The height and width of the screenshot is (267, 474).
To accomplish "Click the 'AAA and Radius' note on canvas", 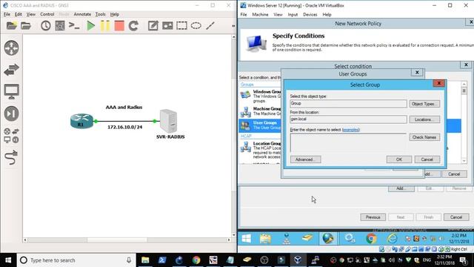I will [124, 107].
